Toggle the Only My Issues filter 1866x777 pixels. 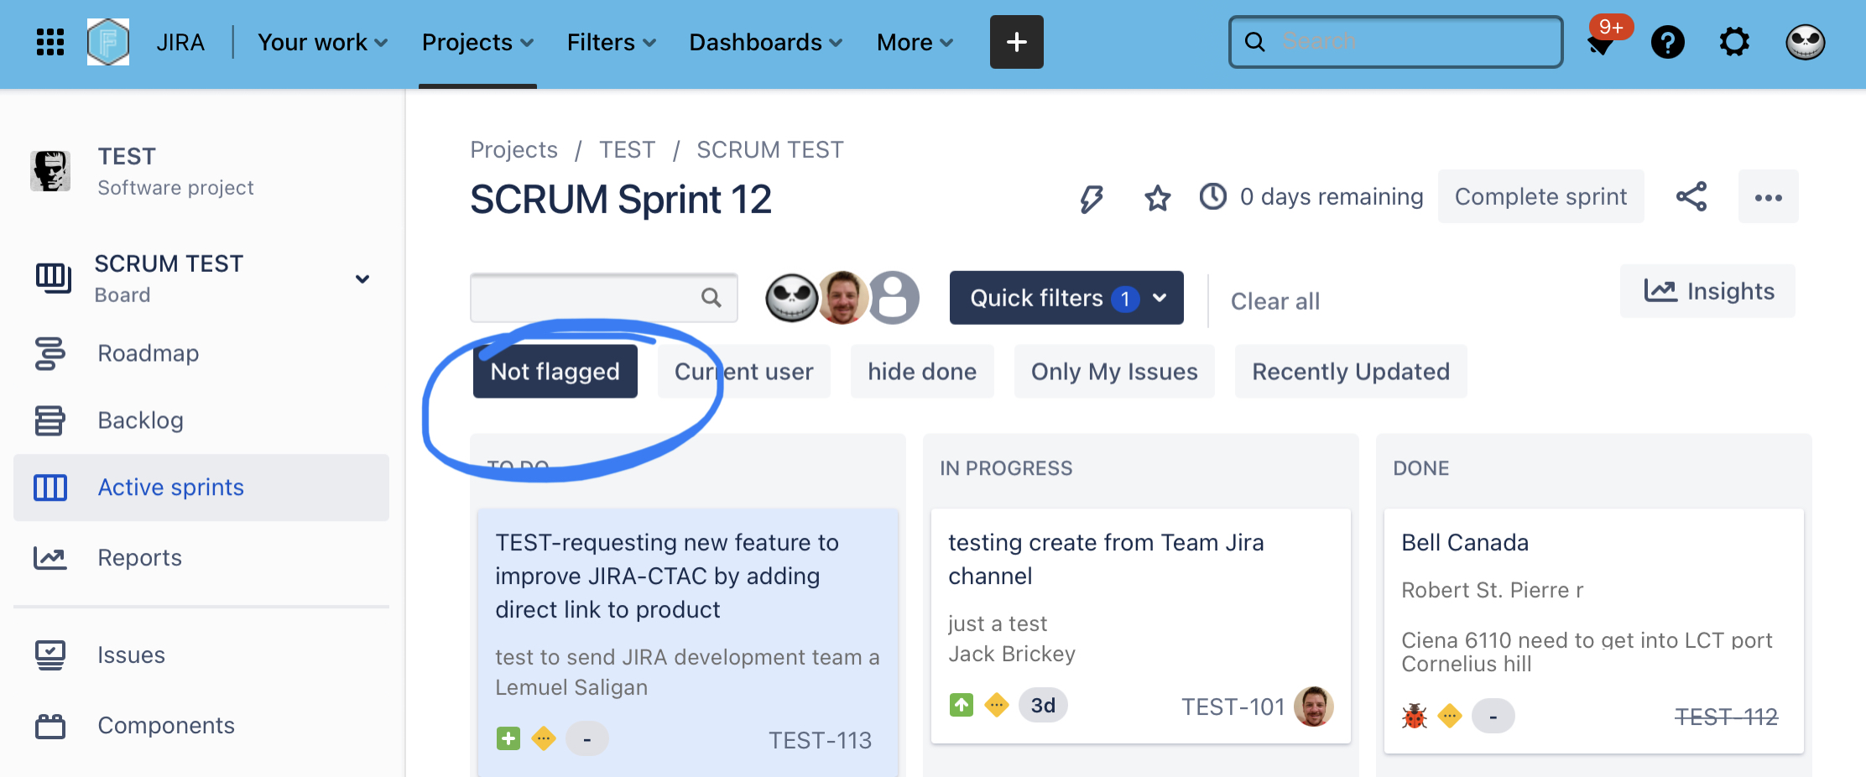tap(1113, 371)
